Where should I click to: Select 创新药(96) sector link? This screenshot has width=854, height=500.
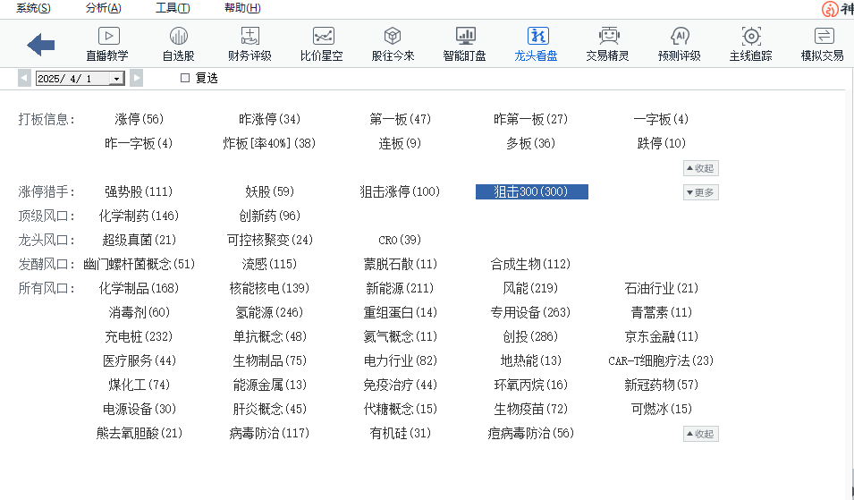click(x=269, y=216)
